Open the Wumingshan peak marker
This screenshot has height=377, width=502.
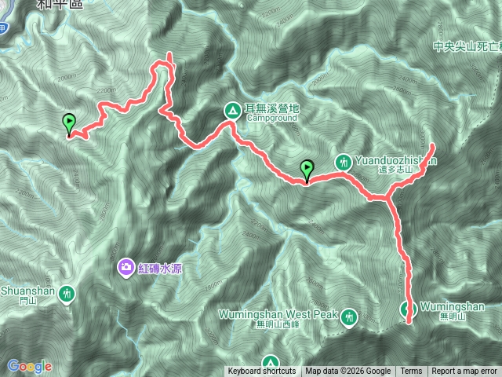tap(409, 309)
